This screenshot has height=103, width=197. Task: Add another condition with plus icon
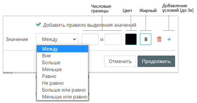click(x=169, y=39)
